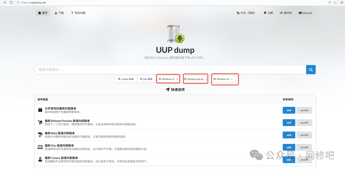Open the 下载 downloads page
345x169 pixels.
tap(59, 13)
